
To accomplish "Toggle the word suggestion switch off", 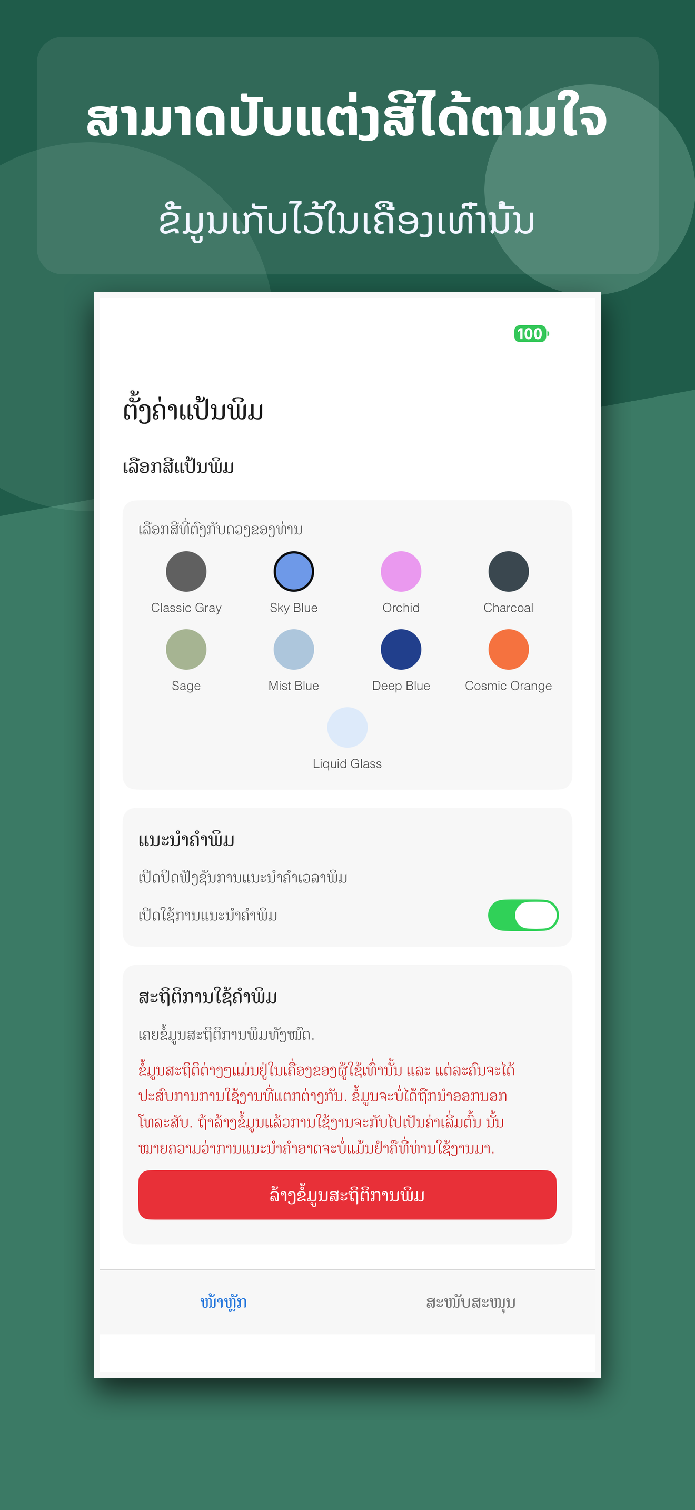I will [523, 915].
